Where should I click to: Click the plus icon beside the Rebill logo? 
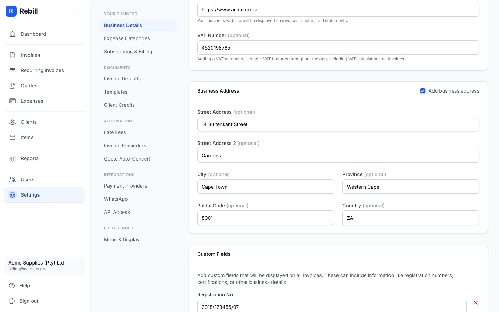click(77, 11)
